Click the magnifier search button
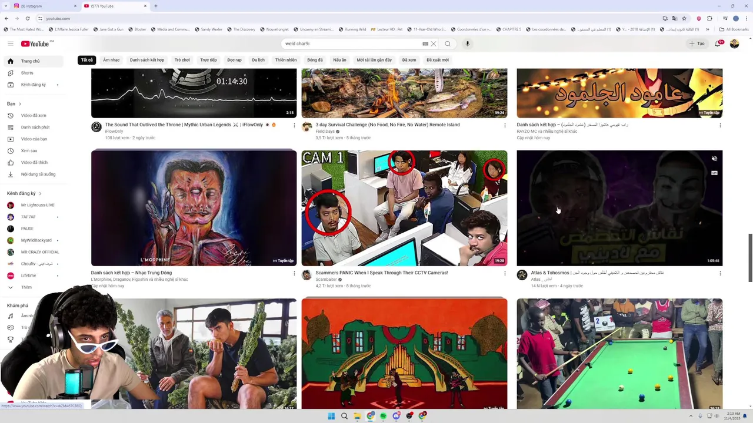Image resolution: width=753 pixels, height=423 pixels. tap(448, 43)
